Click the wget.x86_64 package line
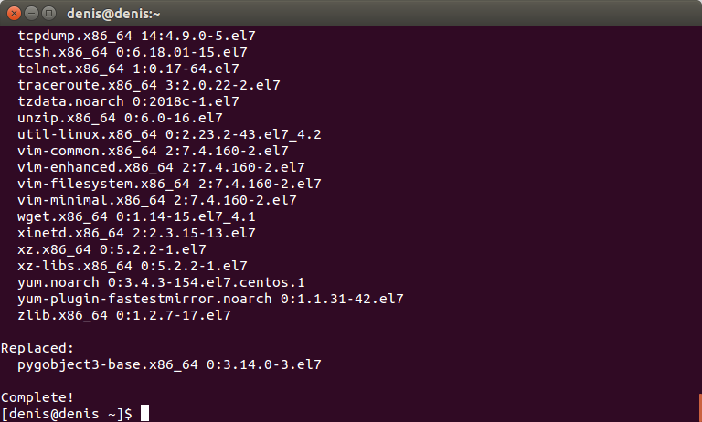702x422 pixels. click(136, 216)
